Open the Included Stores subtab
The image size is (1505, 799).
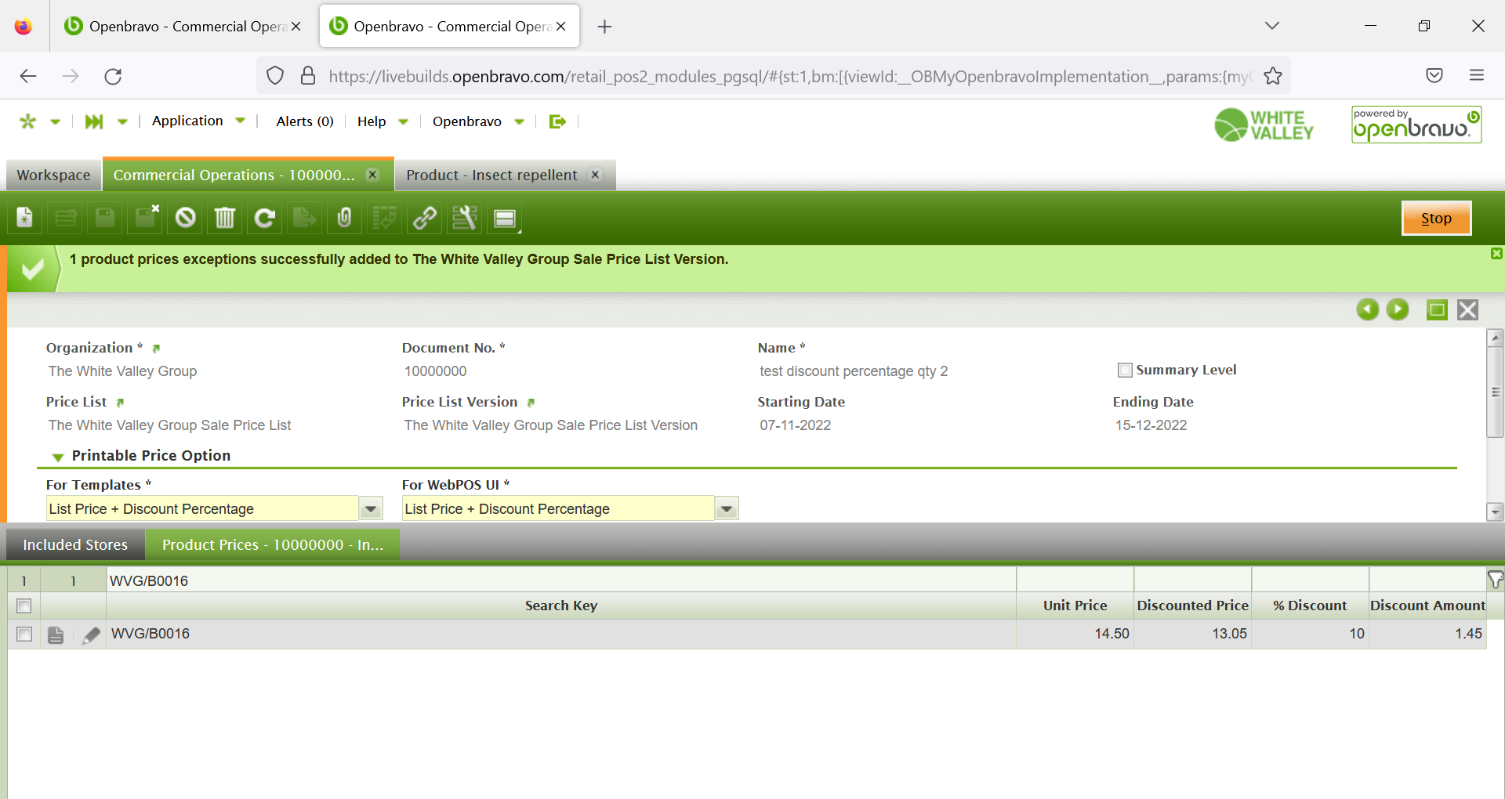click(75, 544)
